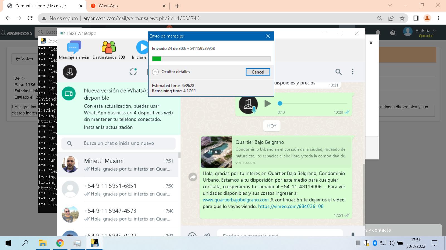The width and height of the screenshot is (446, 250).
Task: Click the ARGENCONS logo
Action: [x=17, y=33]
